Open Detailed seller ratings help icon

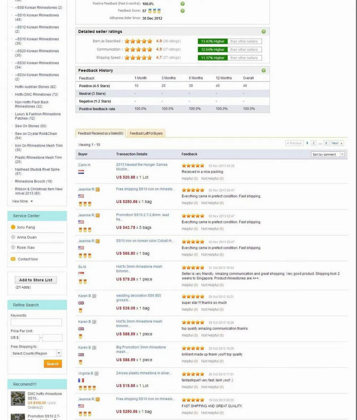[x=263, y=31]
